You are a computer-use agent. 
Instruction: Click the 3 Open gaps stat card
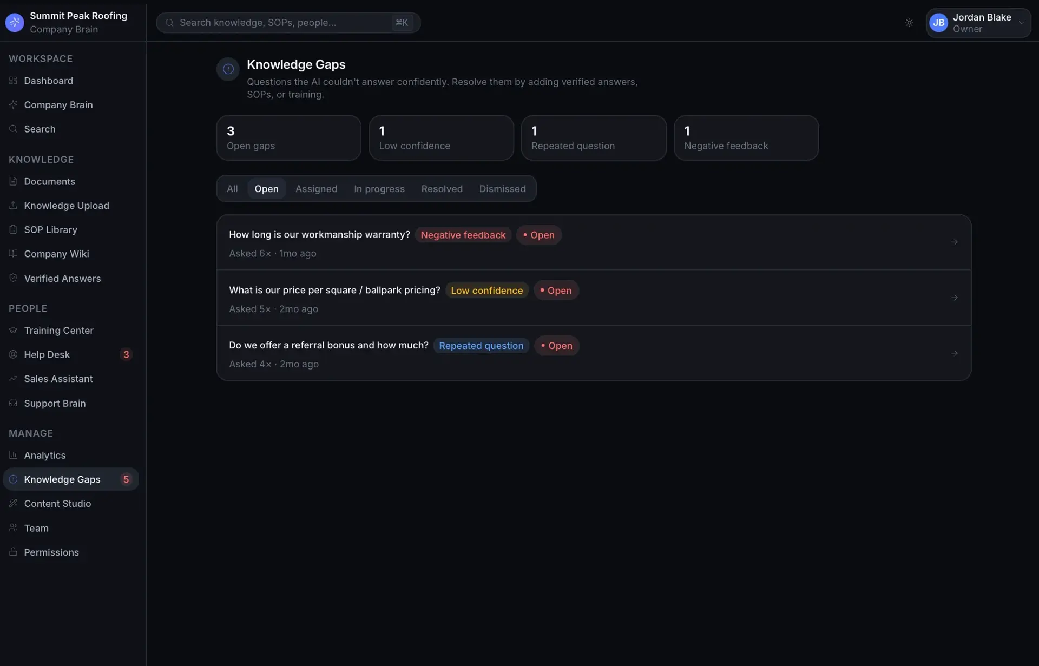pyautogui.click(x=288, y=137)
